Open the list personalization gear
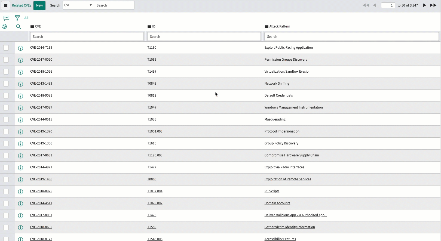 click(x=5, y=27)
